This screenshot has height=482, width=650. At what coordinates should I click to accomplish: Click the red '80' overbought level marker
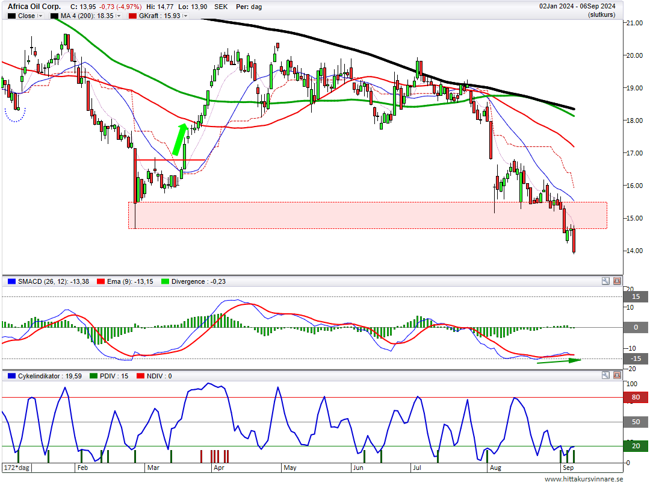coord(636,397)
